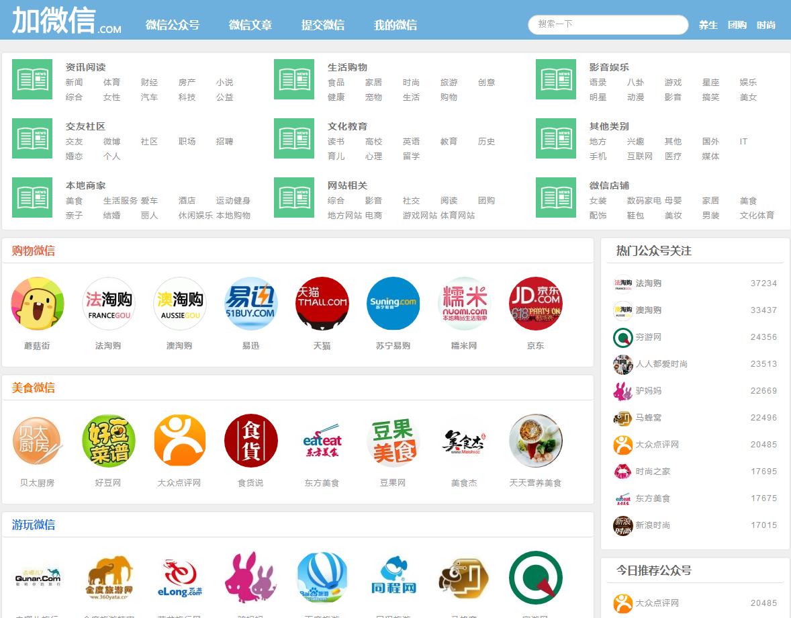Viewport: 791px width, 618px height.
Task: Click the 团购 header shortcut
Action: [x=737, y=25]
